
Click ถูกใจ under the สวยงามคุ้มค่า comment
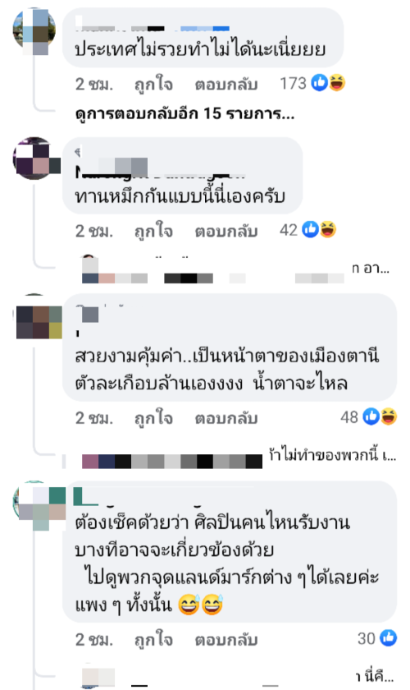[153, 417]
